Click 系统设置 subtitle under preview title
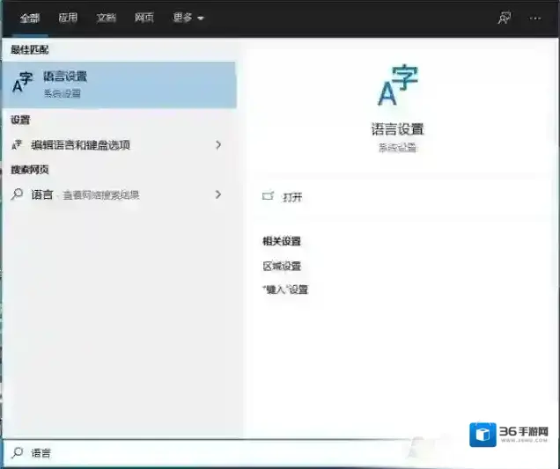 [397, 148]
